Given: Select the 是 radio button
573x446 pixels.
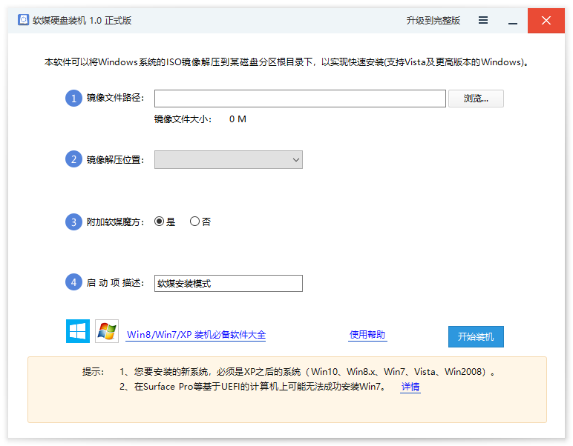Looking at the screenshot, I should 159,222.
